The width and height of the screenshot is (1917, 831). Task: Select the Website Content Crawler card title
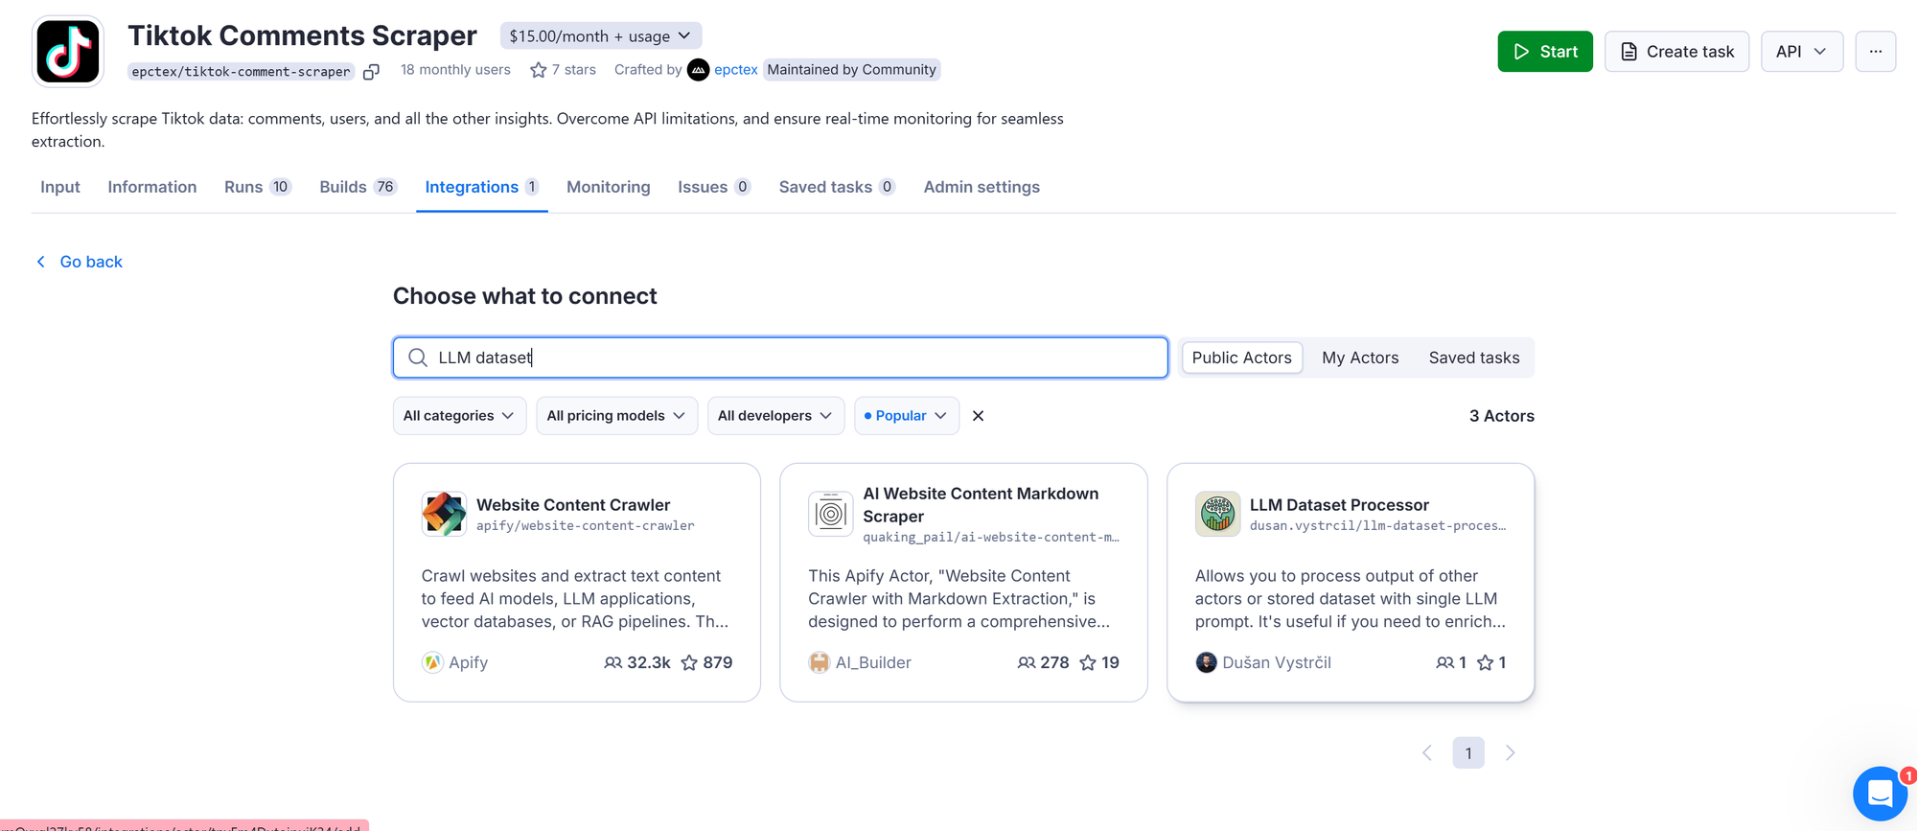coord(573,505)
